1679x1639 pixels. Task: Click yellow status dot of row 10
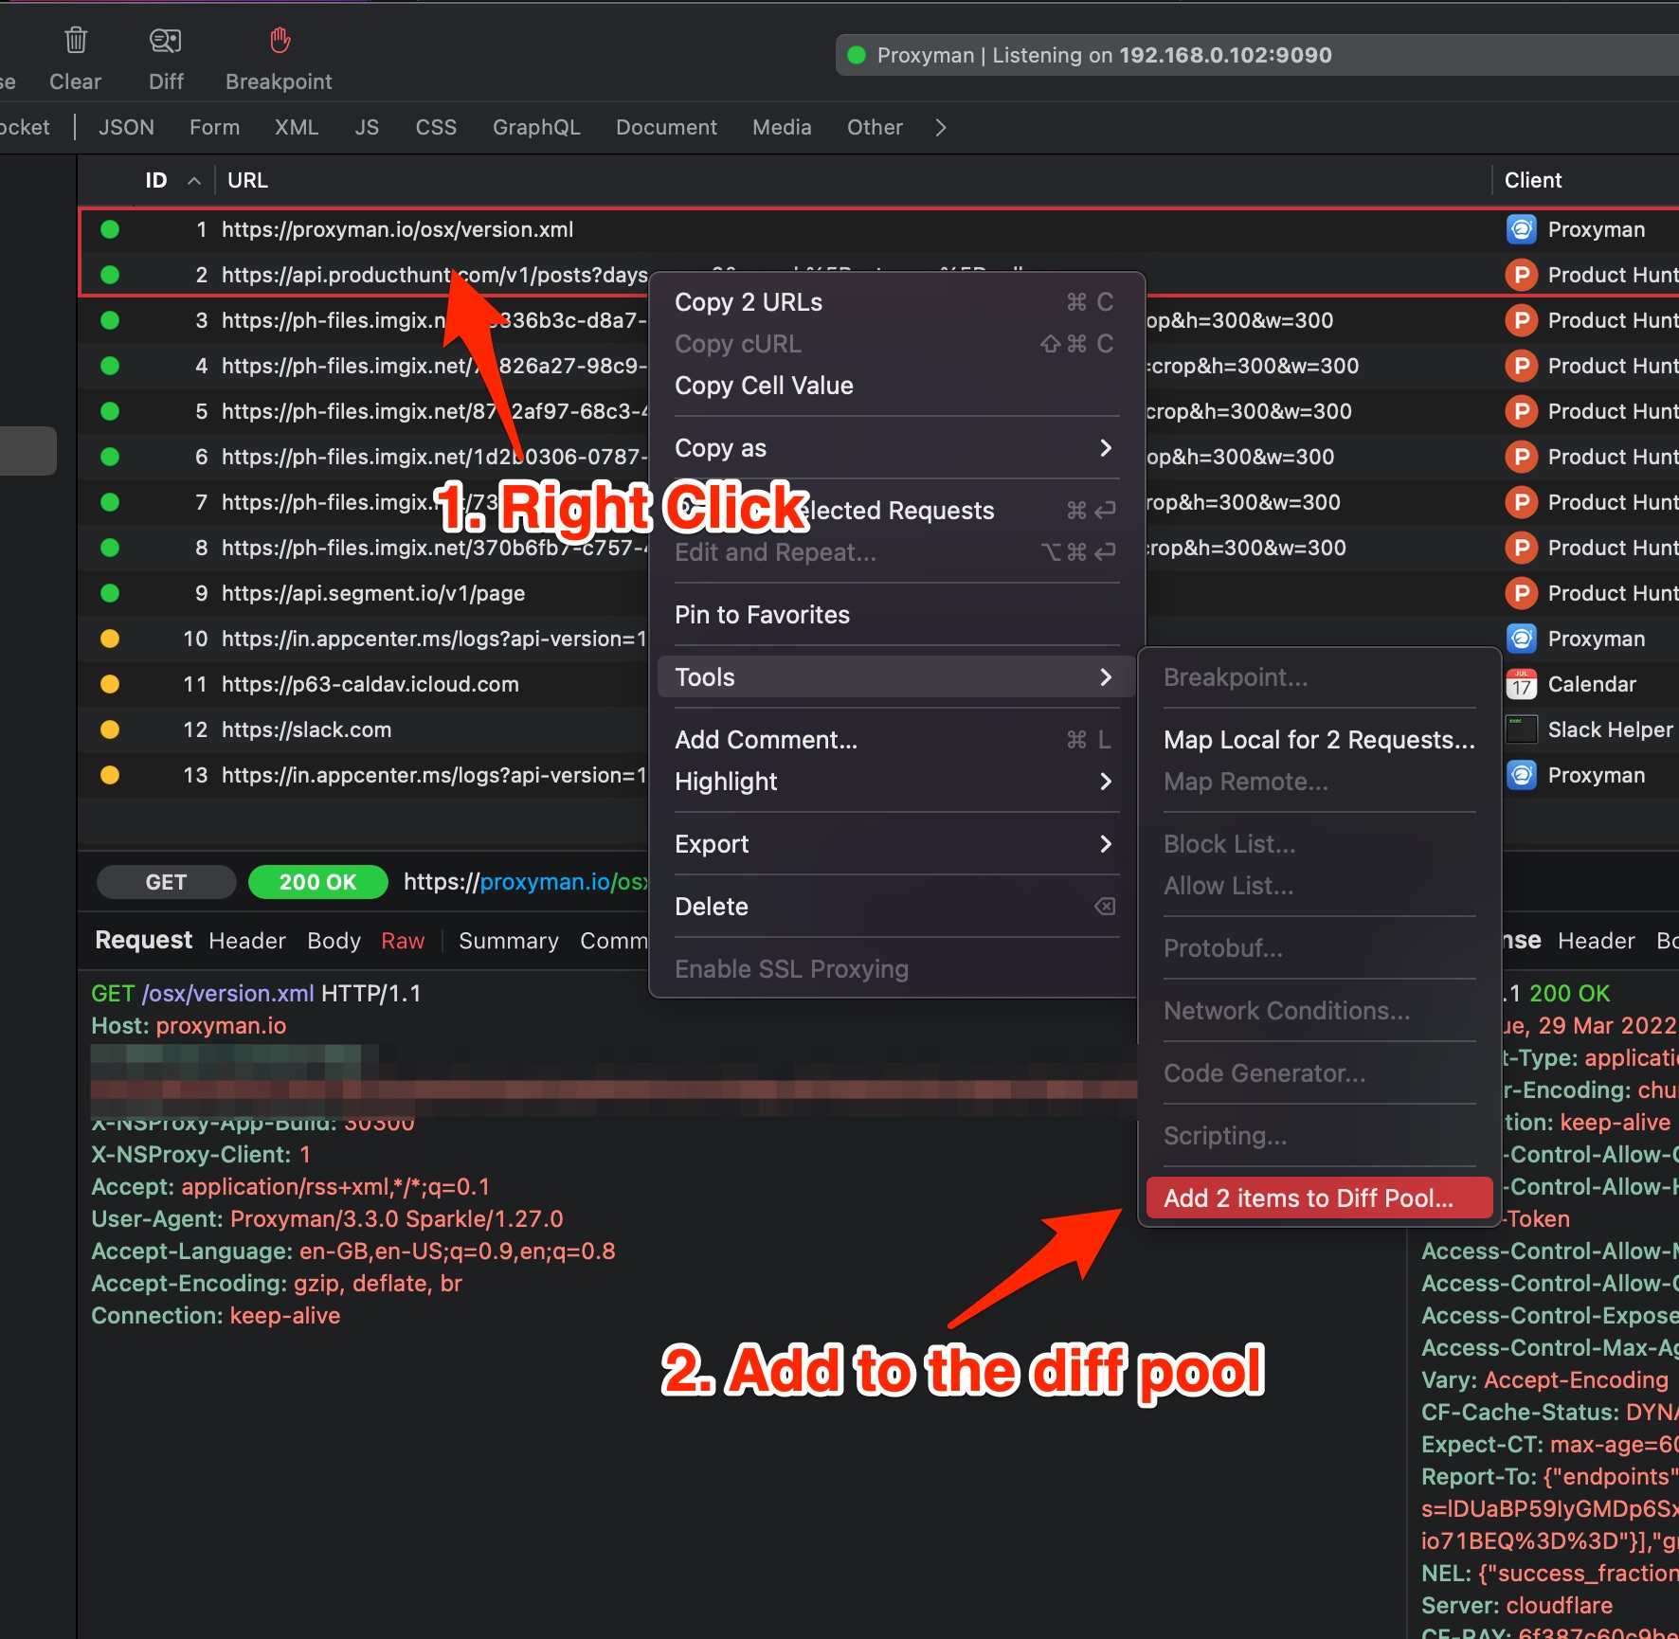point(110,639)
